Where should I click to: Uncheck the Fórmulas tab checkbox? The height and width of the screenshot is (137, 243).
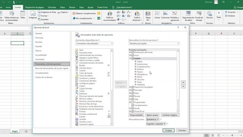133,90
